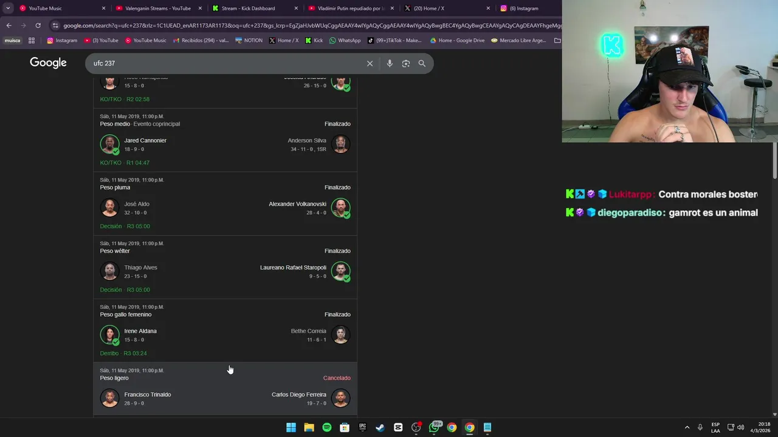Open CapCut from the taskbar
Image resolution: width=778 pixels, height=437 pixels.
click(398, 427)
